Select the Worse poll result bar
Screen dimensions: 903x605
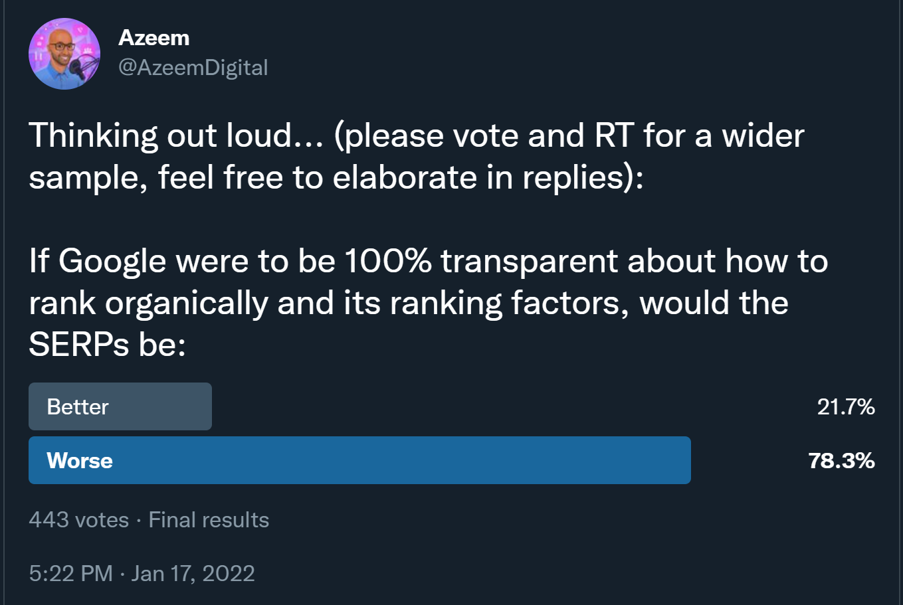[359, 460]
